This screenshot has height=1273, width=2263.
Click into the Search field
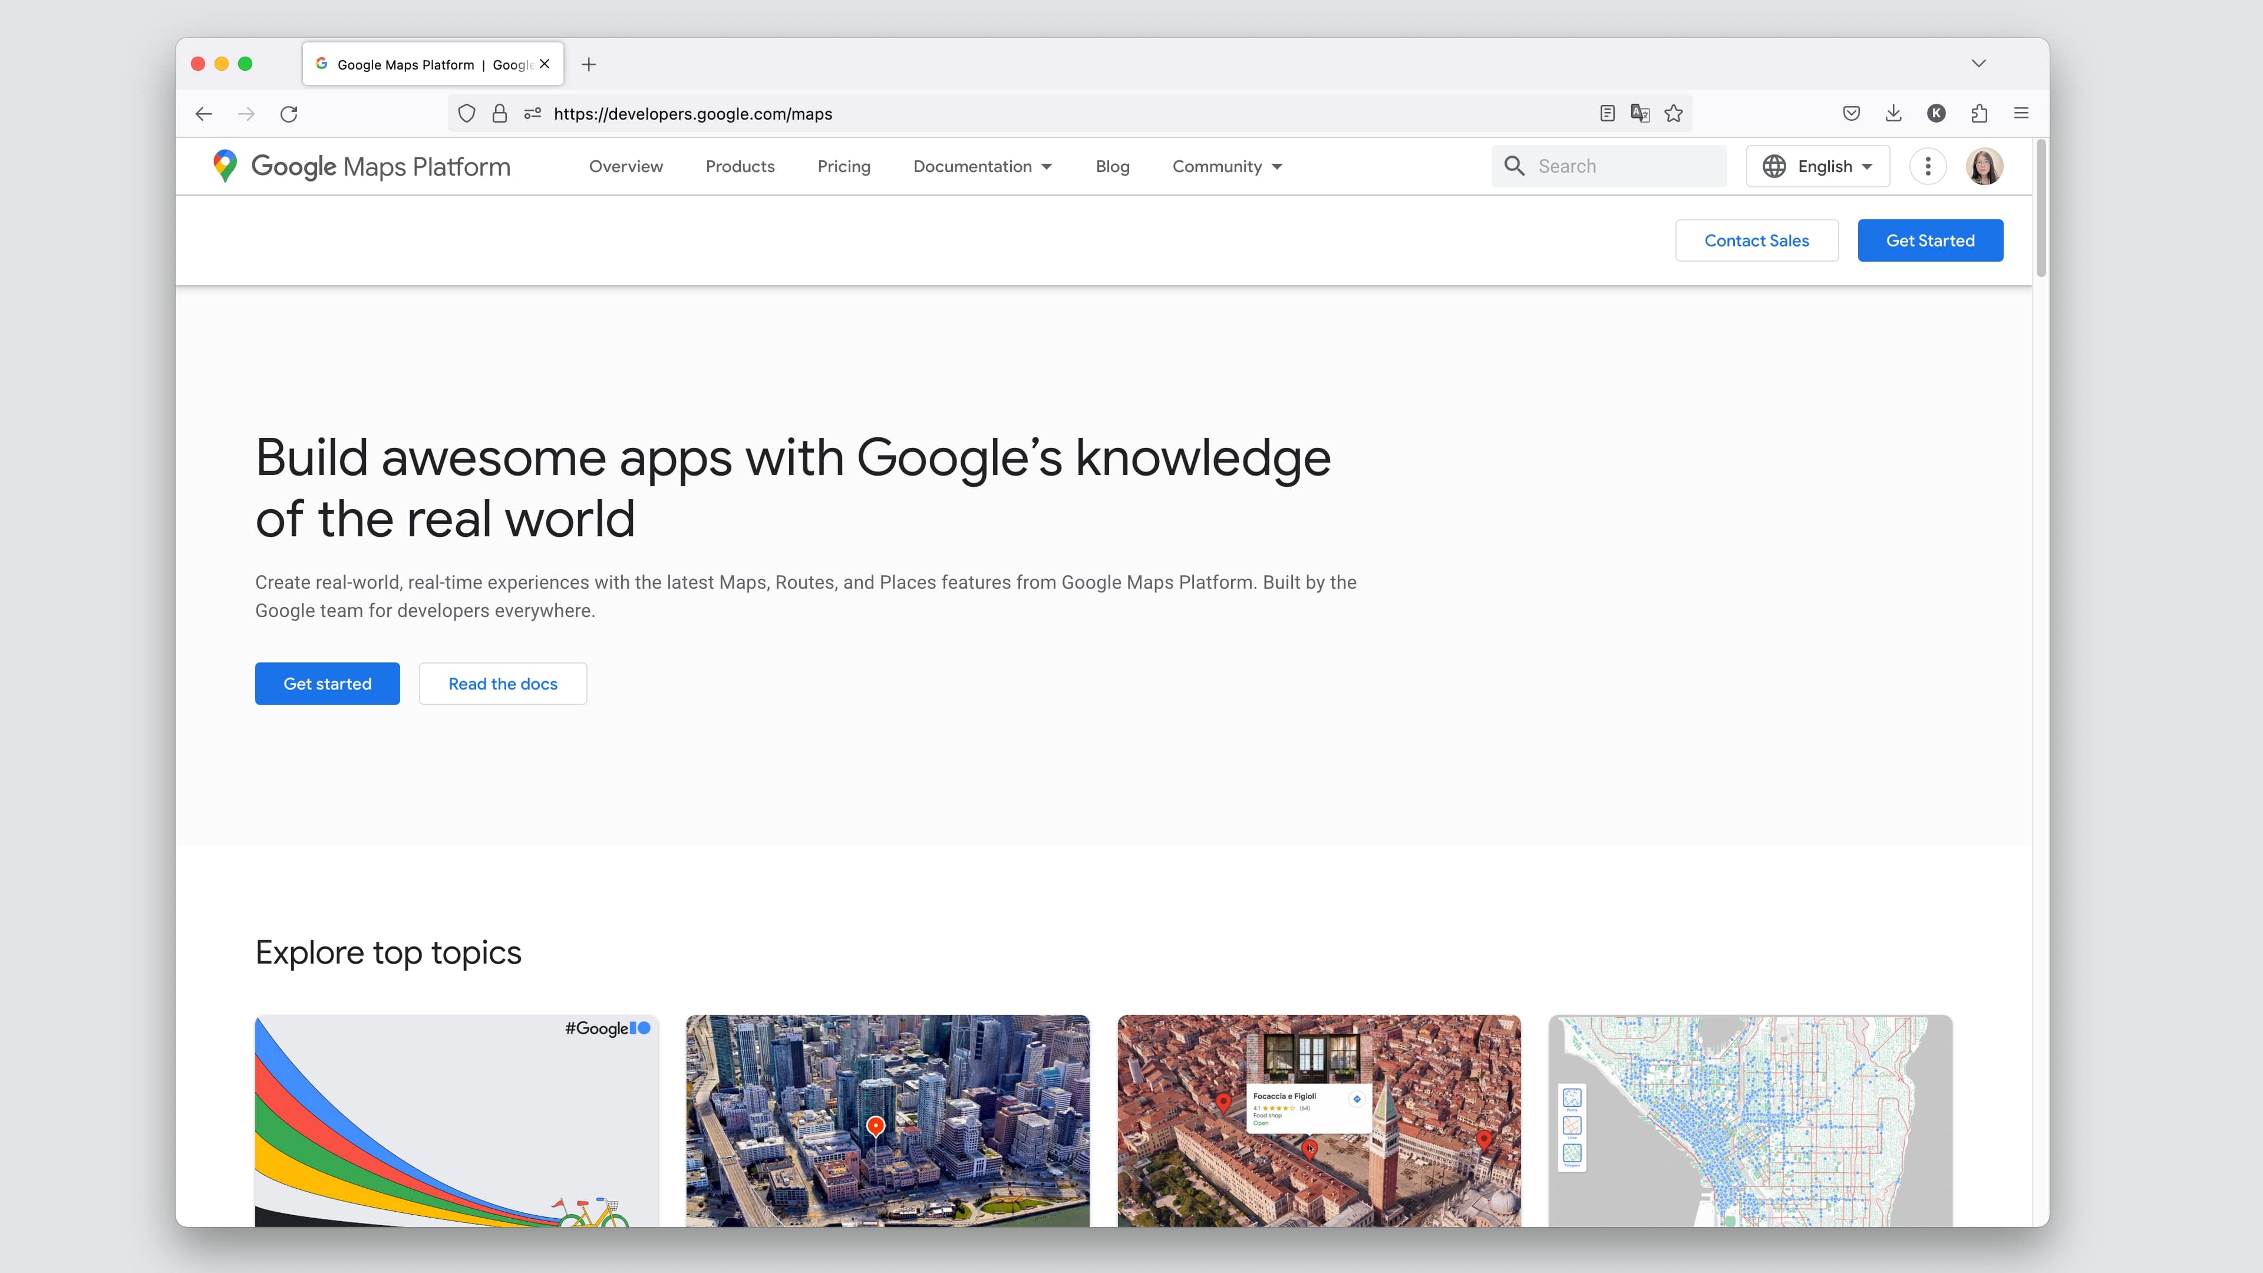pyautogui.click(x=1608, y=166)
